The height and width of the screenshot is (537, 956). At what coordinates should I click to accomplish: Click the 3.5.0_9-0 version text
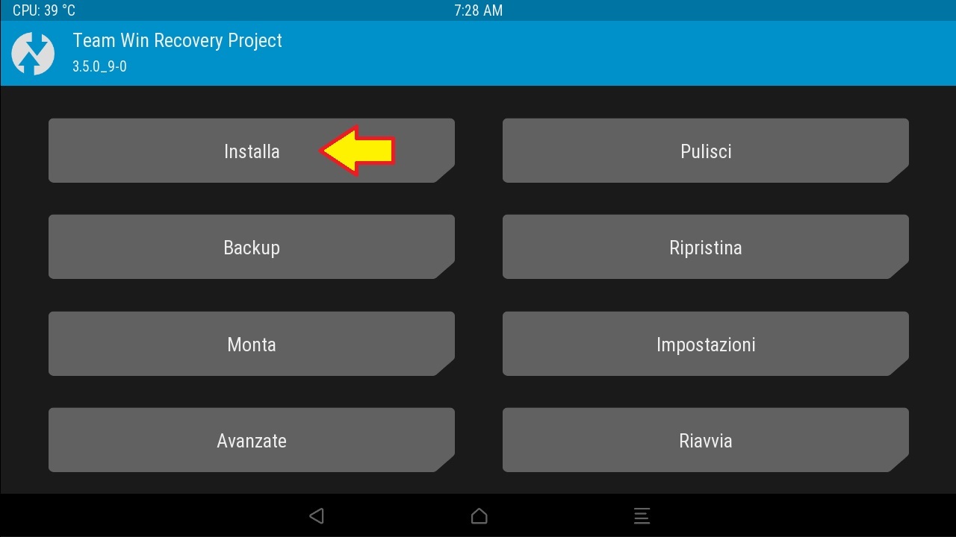[x=99, y=66]
